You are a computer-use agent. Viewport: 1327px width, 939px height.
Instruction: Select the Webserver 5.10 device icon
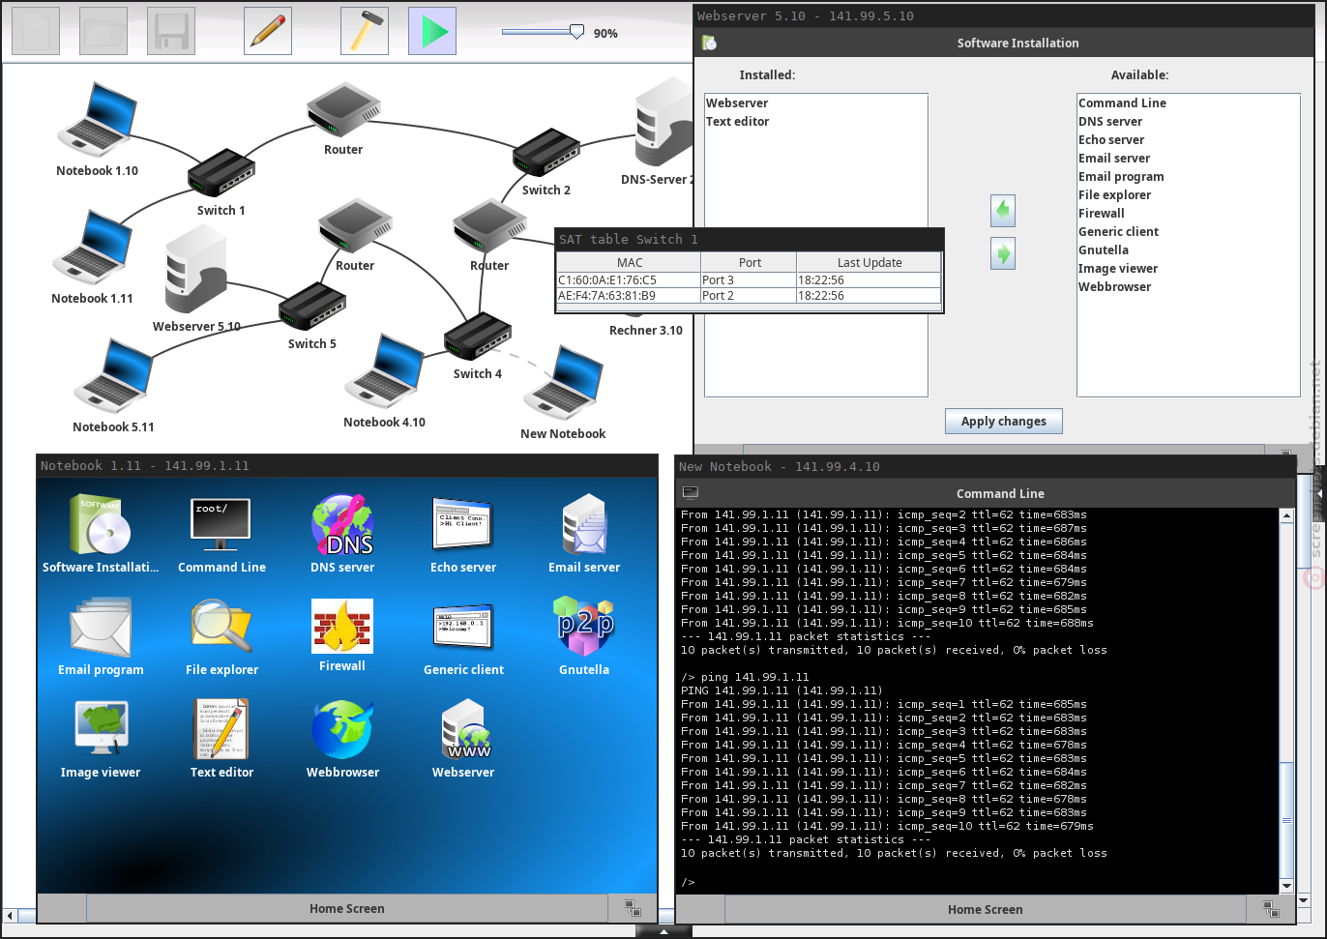coord(196,269)
